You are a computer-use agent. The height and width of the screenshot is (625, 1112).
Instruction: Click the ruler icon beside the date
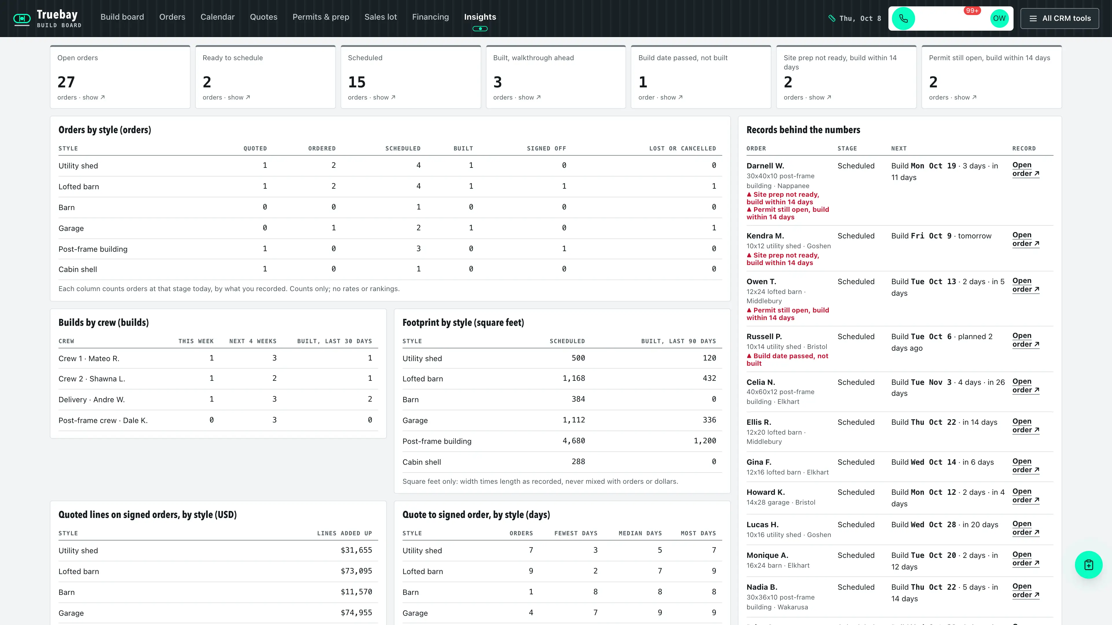[x=832, y=19]
